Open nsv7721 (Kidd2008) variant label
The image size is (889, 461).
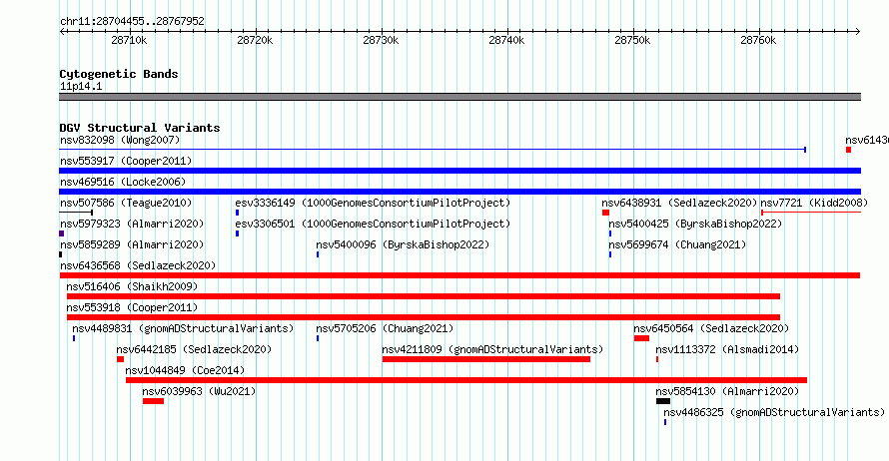[814, 203]
